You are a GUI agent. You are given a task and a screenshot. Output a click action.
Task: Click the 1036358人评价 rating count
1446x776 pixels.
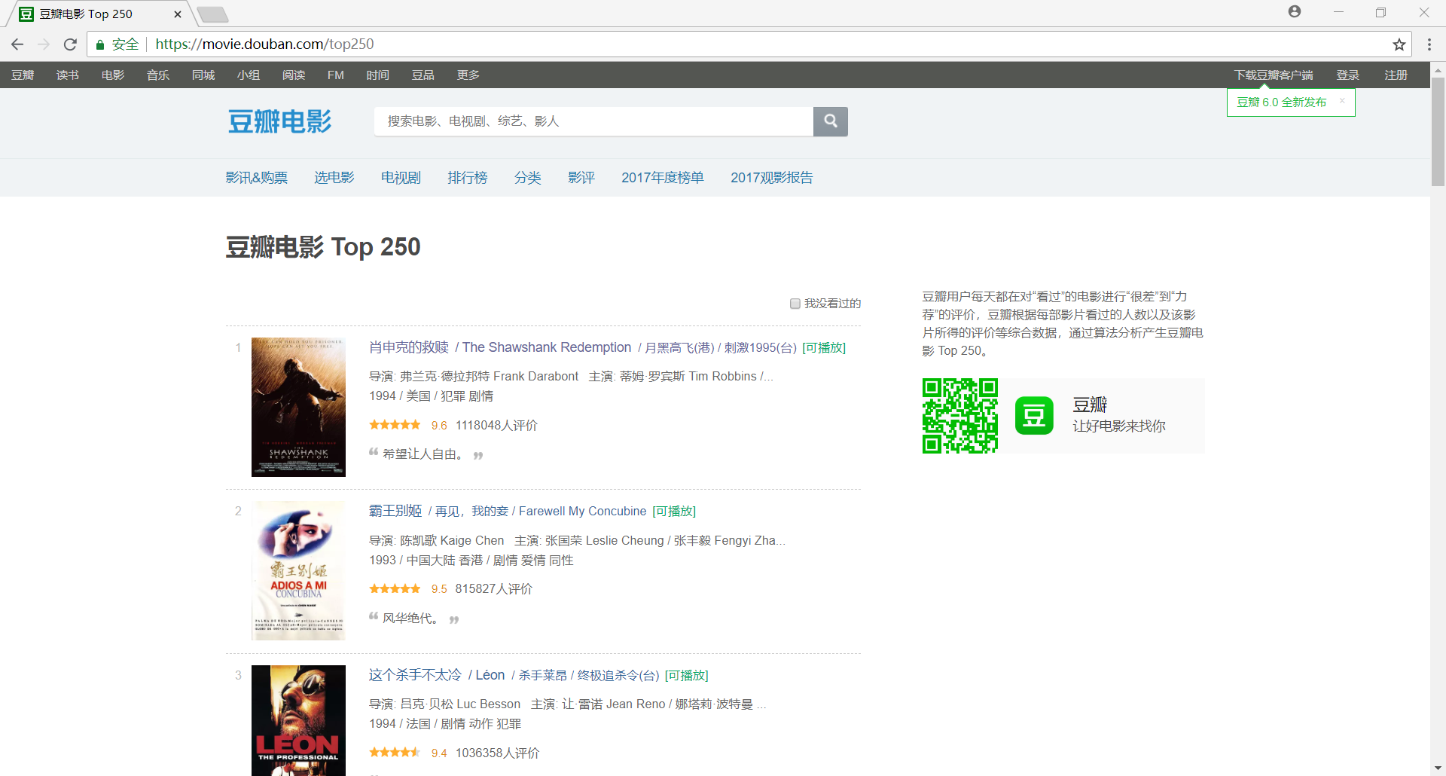click(497, 753)
